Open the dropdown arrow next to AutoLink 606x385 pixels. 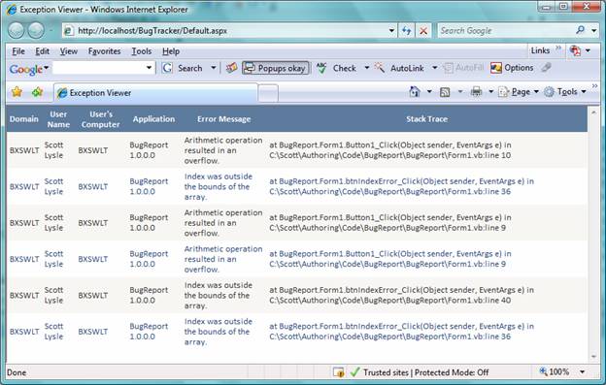coord(434,68)
